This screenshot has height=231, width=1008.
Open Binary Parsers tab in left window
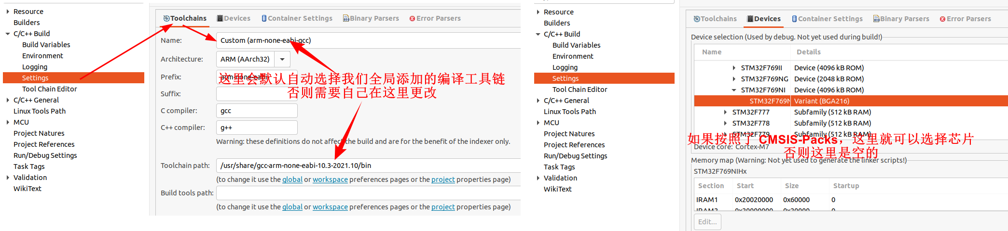tap(371, 18)
